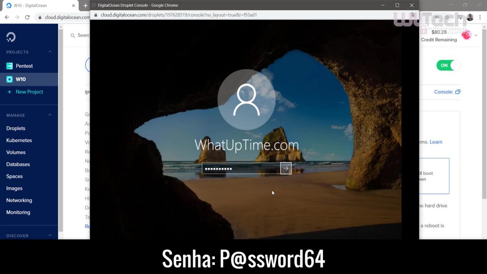
Task: Toggle the droplet power ON switch
Action: pos(448,65)
